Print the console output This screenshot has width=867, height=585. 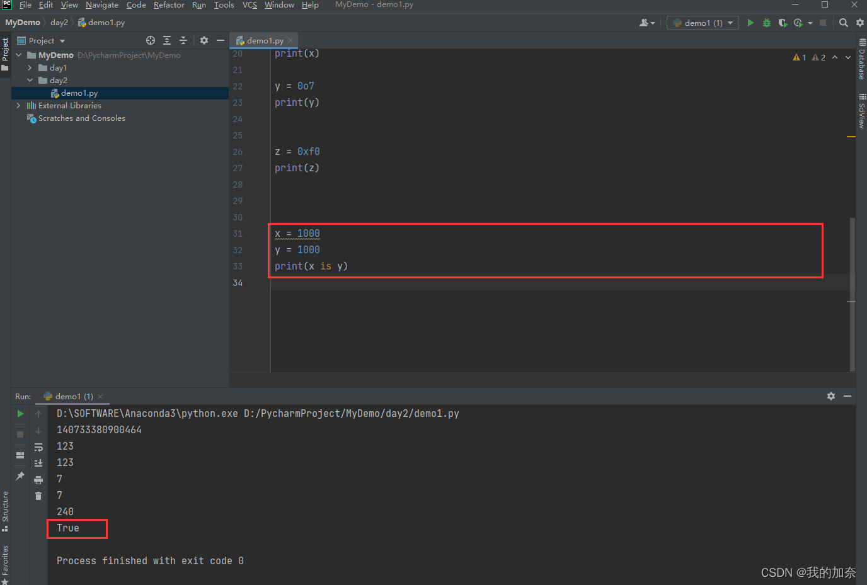pyautogui.click(x=38, y=480)
